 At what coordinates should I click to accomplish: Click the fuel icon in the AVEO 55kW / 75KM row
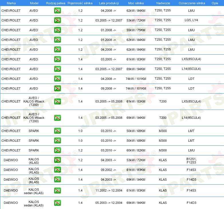57,30
